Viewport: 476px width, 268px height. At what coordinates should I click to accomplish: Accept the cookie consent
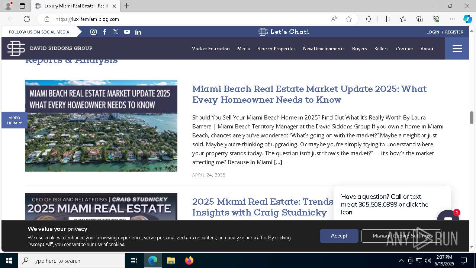pos(339,236)
